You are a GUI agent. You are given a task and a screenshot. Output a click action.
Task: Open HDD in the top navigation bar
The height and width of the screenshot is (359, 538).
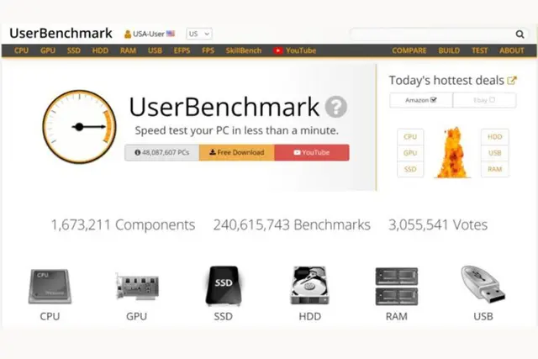click(100, 50)
